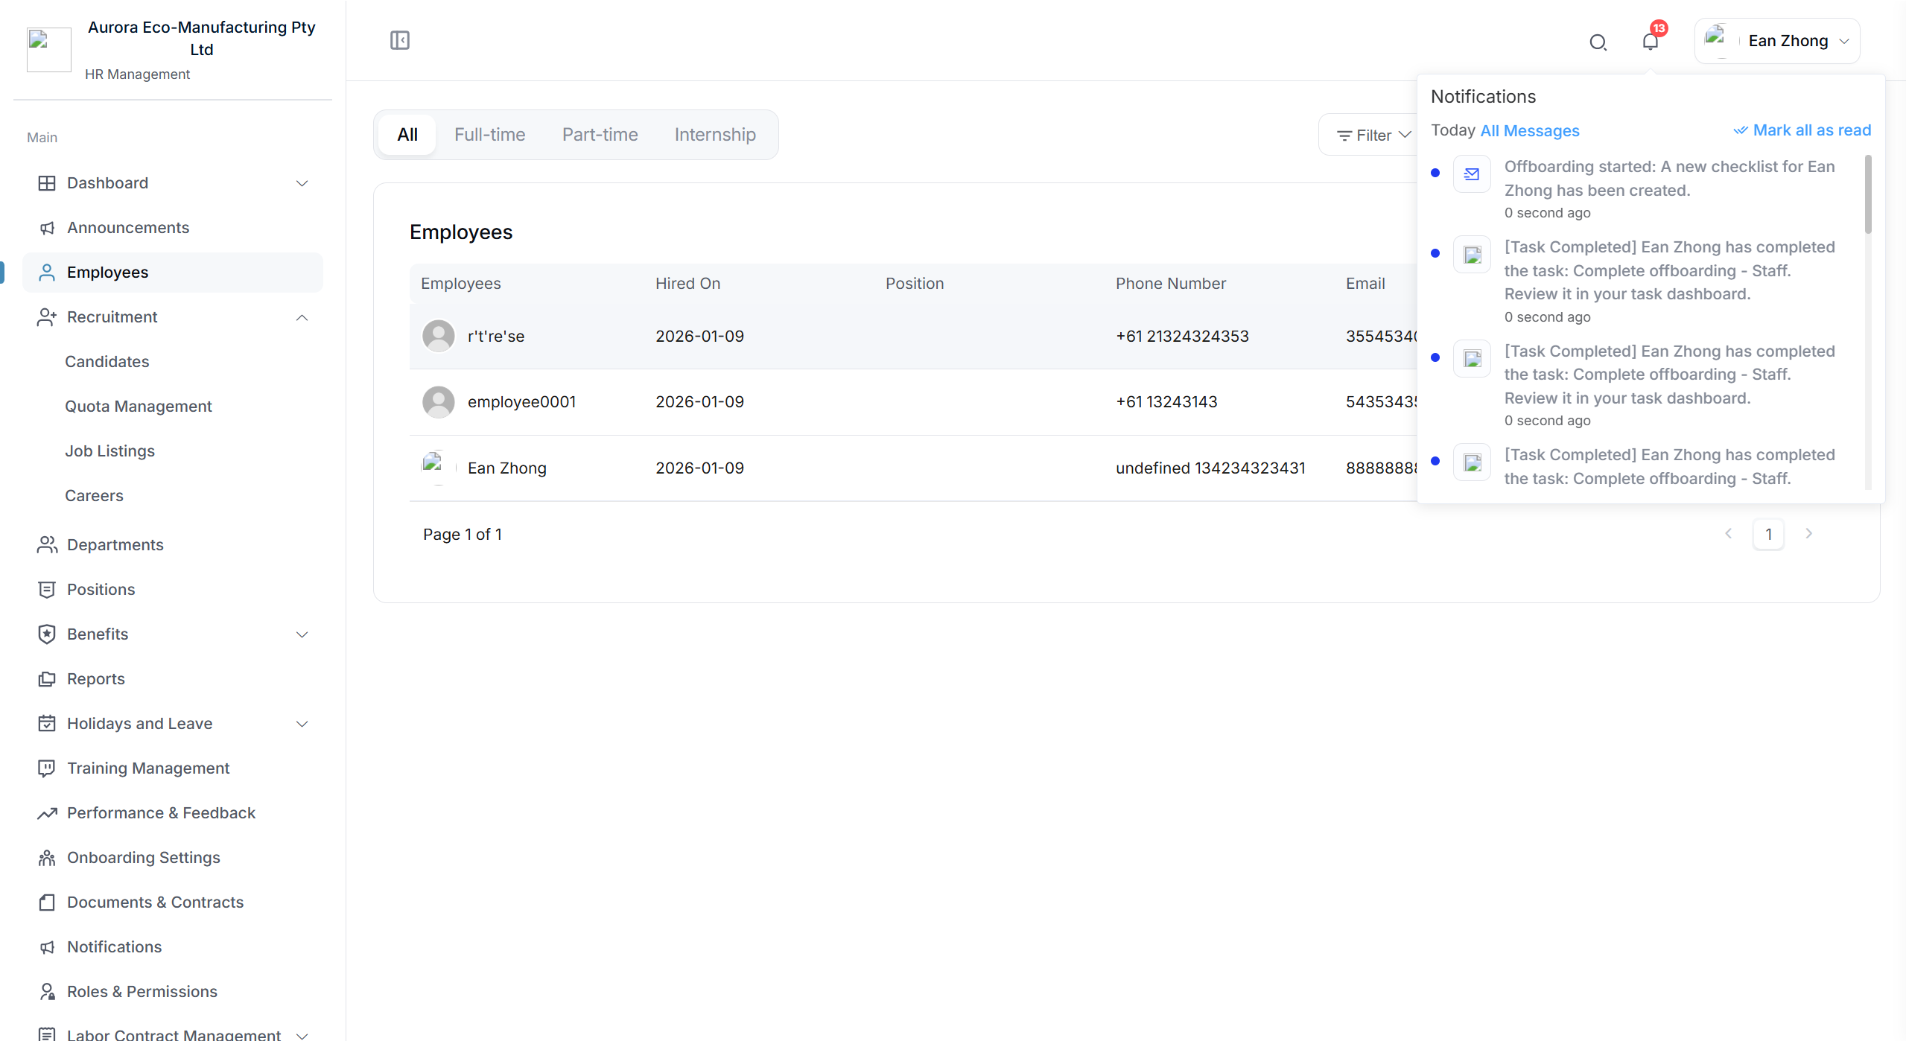1906x1041 pixels.
Task: Select the Performance & Feedback trend icon
Action: click(x=47, y=812)
